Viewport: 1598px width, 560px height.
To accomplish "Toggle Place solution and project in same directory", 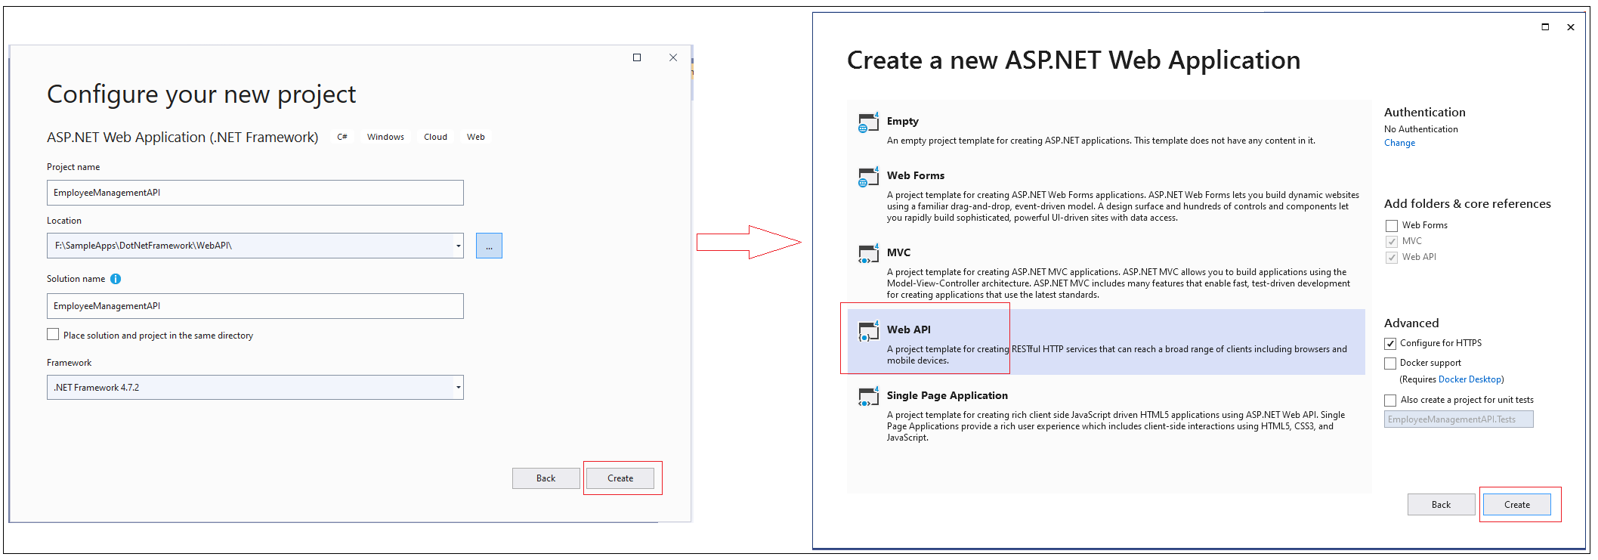I will point(53,334).
